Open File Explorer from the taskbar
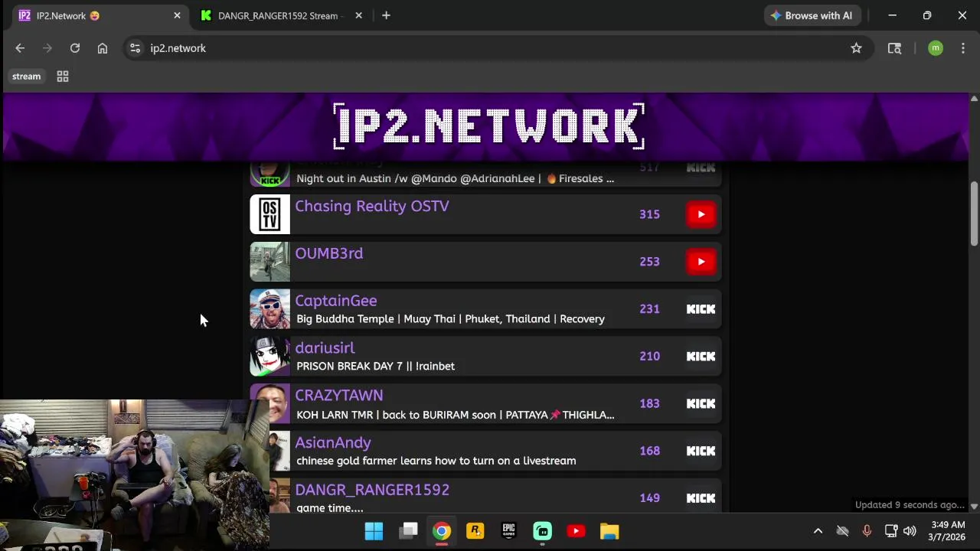This screenshot has height=551, width=980. click(609, 531)
